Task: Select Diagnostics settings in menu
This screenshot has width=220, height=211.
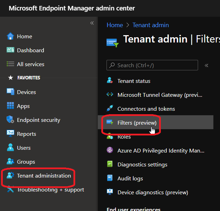Action: click(x=142, y=164)
